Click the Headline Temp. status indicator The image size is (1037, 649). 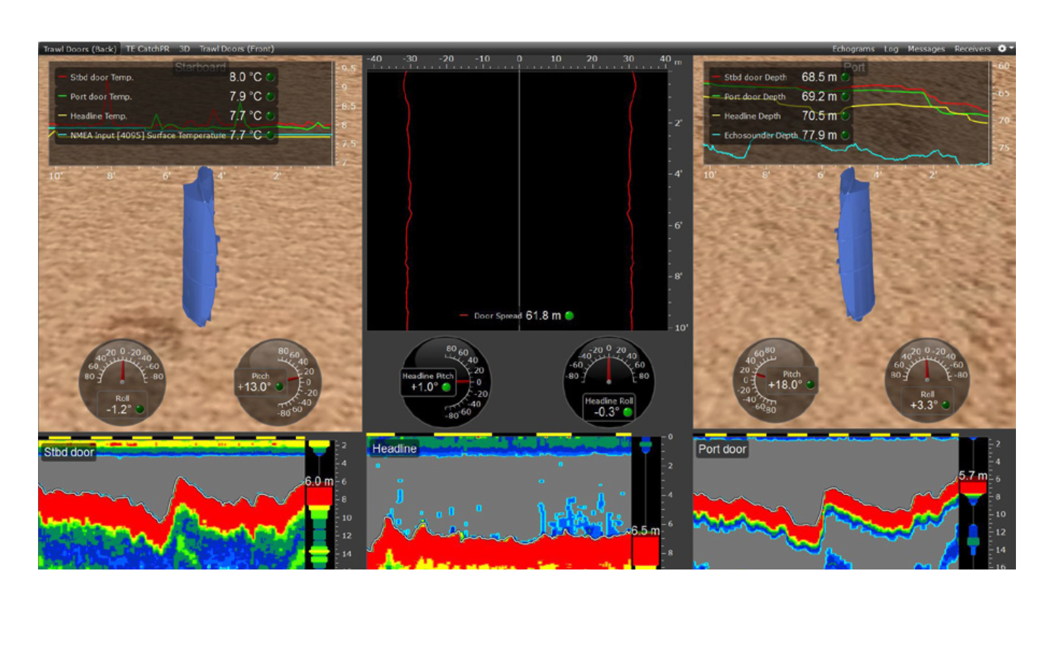(270, 116)
